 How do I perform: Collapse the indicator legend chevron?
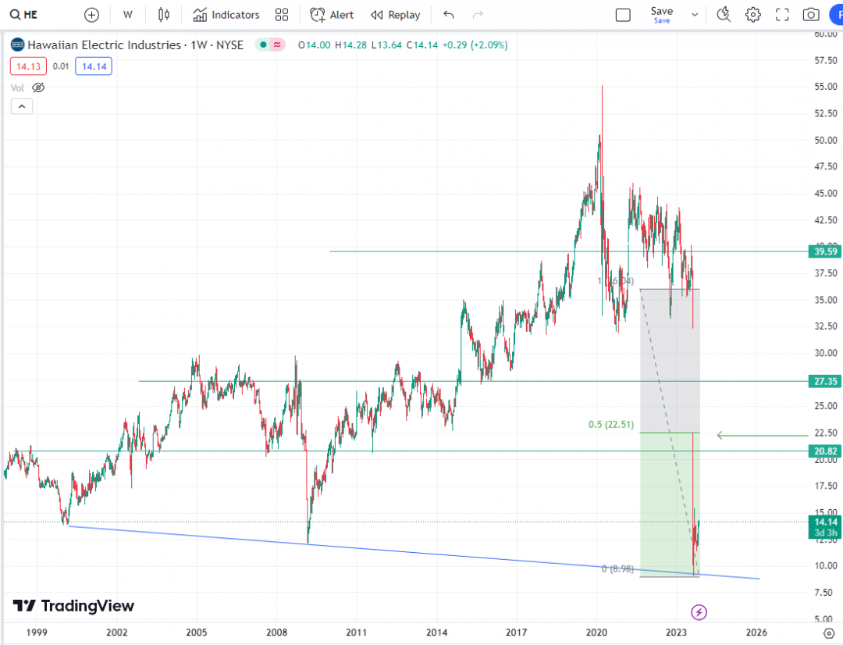[x=22, y=106]
